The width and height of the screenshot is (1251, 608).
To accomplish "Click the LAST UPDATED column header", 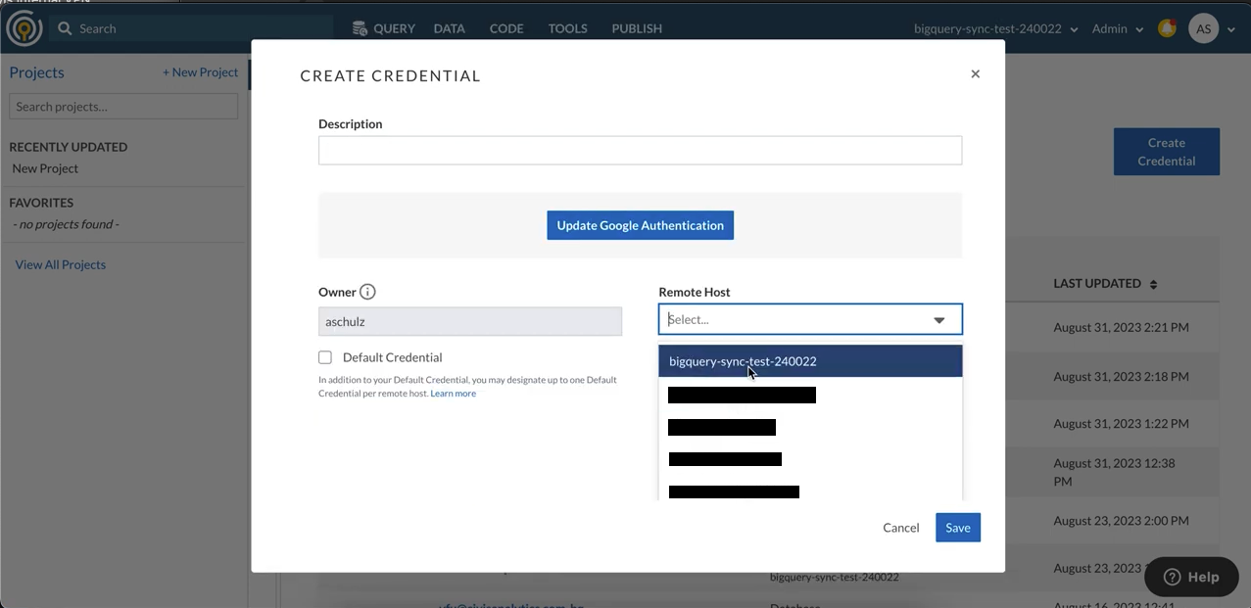I will [x=1097, y=283].
